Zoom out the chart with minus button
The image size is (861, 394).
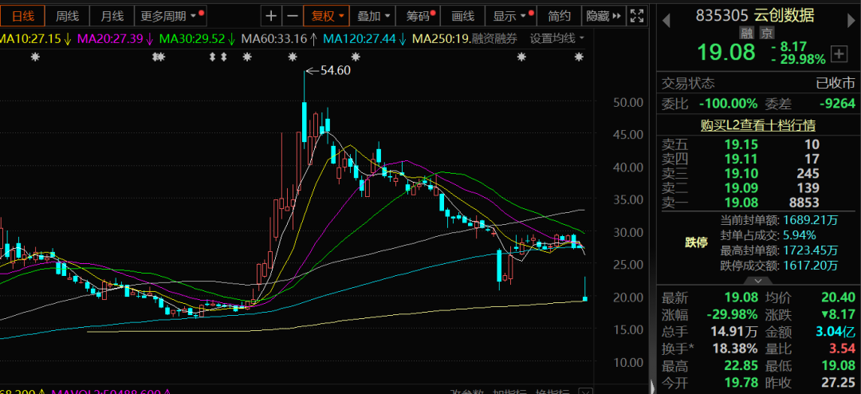point(292,16)
